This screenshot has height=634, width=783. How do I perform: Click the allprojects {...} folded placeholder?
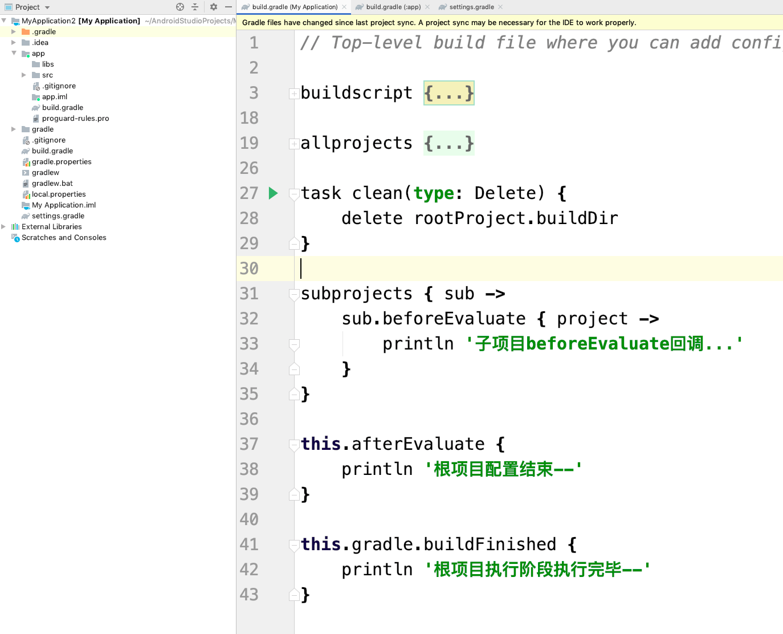coord(449,143)
